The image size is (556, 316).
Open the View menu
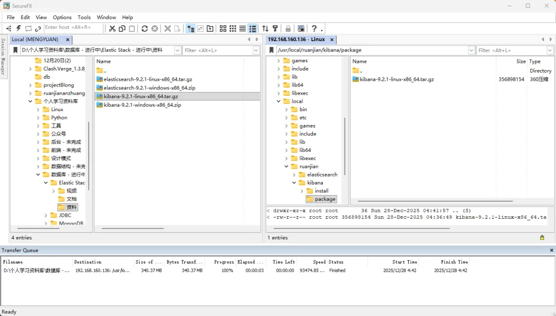click(x=41, y=17)
